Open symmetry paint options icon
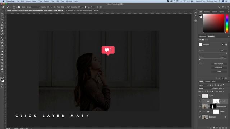Screen dimensions: 230x129 pos(101,7)
